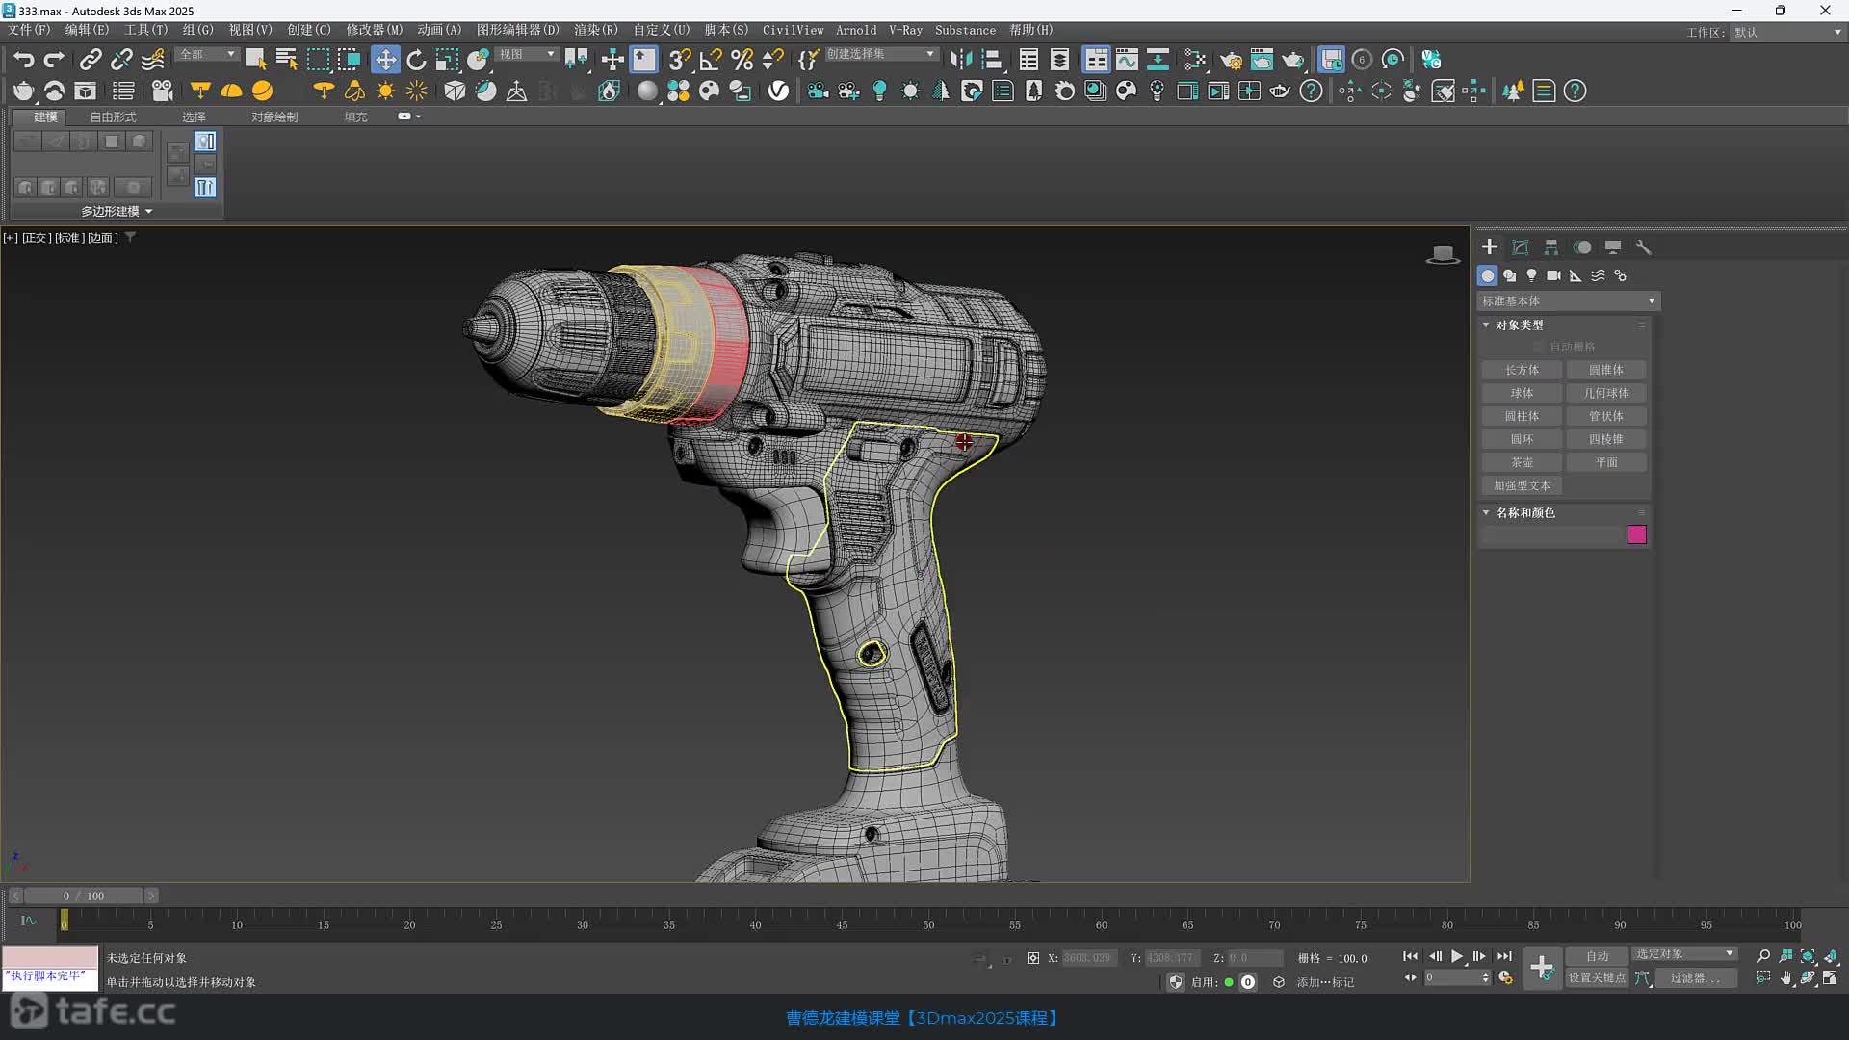Expand the 多边形建模 ribbon panel arrow
1849x1040 pixels.
click(149, 211)
